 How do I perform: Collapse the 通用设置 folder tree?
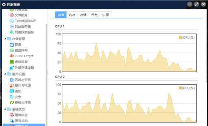coord(5,74)
